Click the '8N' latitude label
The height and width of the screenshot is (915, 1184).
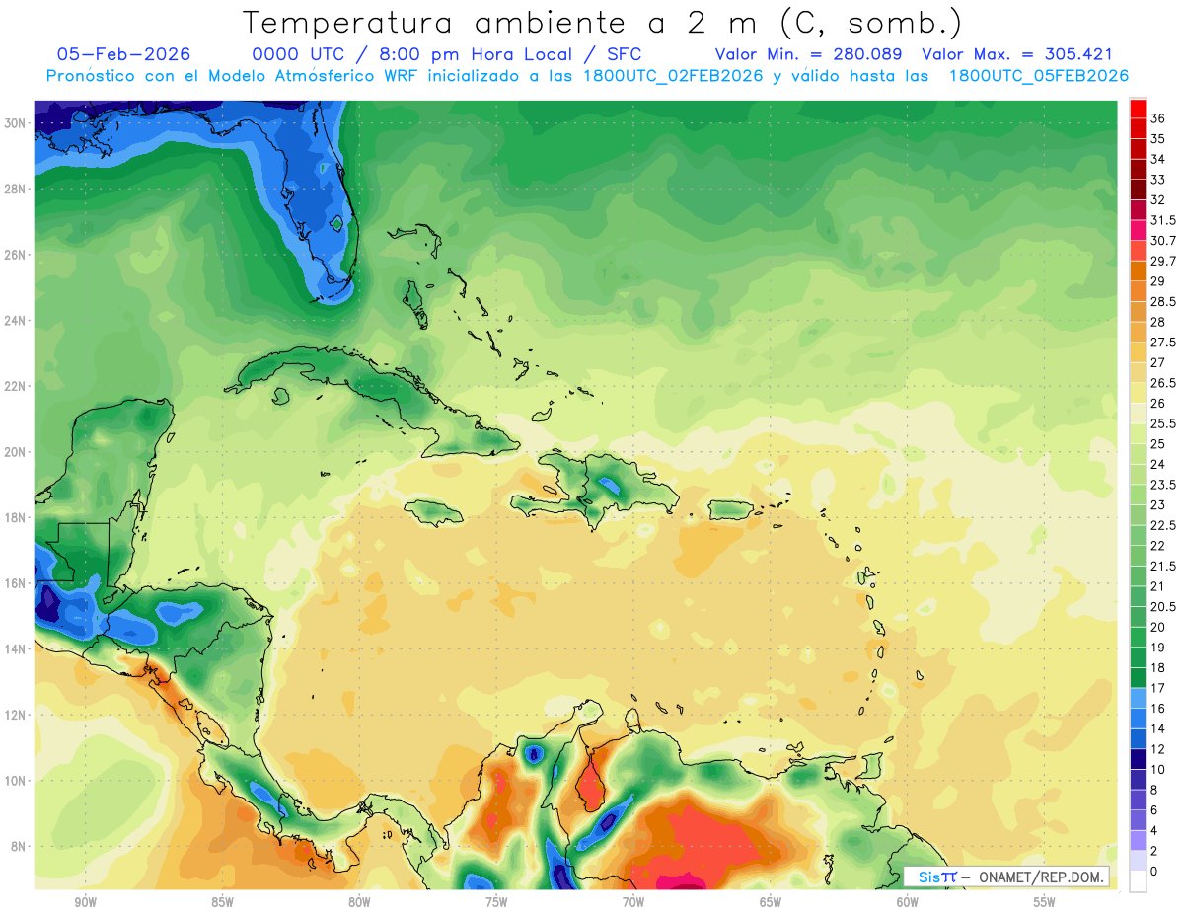[x=20, y=846]
